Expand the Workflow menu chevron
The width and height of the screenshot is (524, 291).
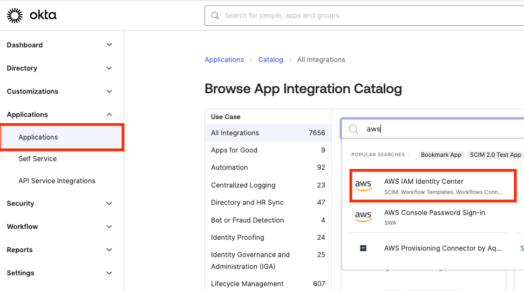[x=109, y=226]
